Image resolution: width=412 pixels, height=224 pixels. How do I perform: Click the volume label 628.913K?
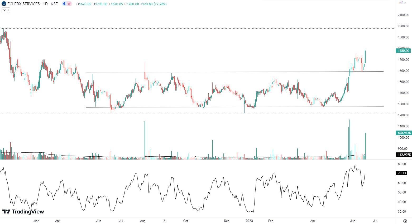tap(404, 133)
